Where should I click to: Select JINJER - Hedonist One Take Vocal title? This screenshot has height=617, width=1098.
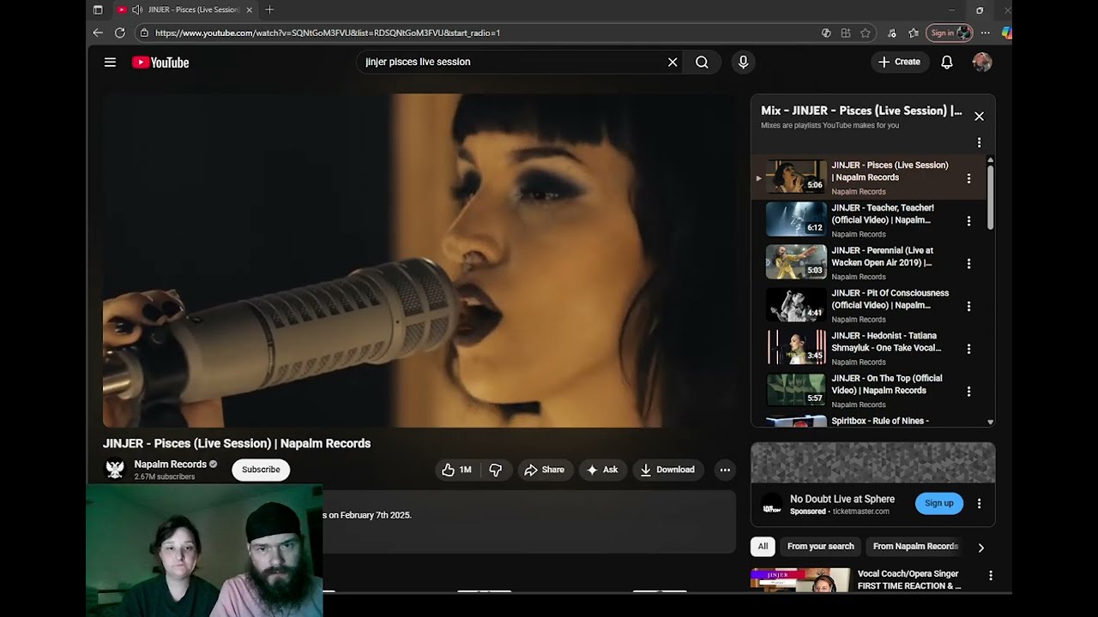(x=886, y=342)
